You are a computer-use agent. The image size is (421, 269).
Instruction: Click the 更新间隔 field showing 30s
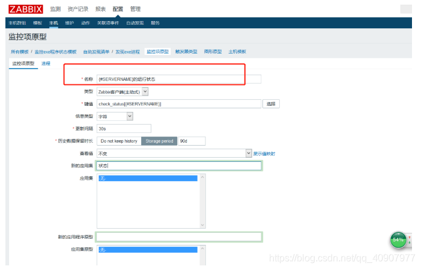124,129
